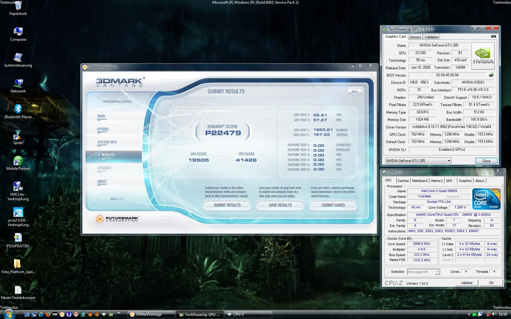The width and height of the screenshot is (511, 319).
Task: Click the SUBMIT SAVED button
Action: 333,205
